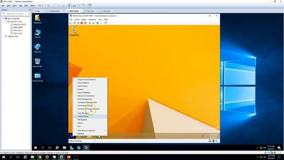Open VMware Workstation Help menu
Image resolution: width=284 pixels, height=160 pixels.
point(32,6)
